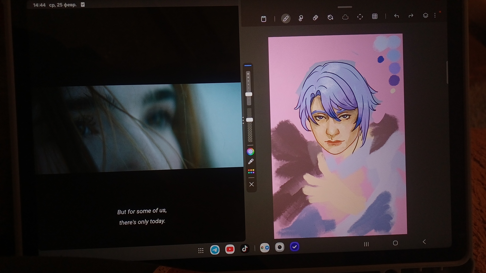
Task: Toggle the canvas grid guide
Action: [375, 16]
